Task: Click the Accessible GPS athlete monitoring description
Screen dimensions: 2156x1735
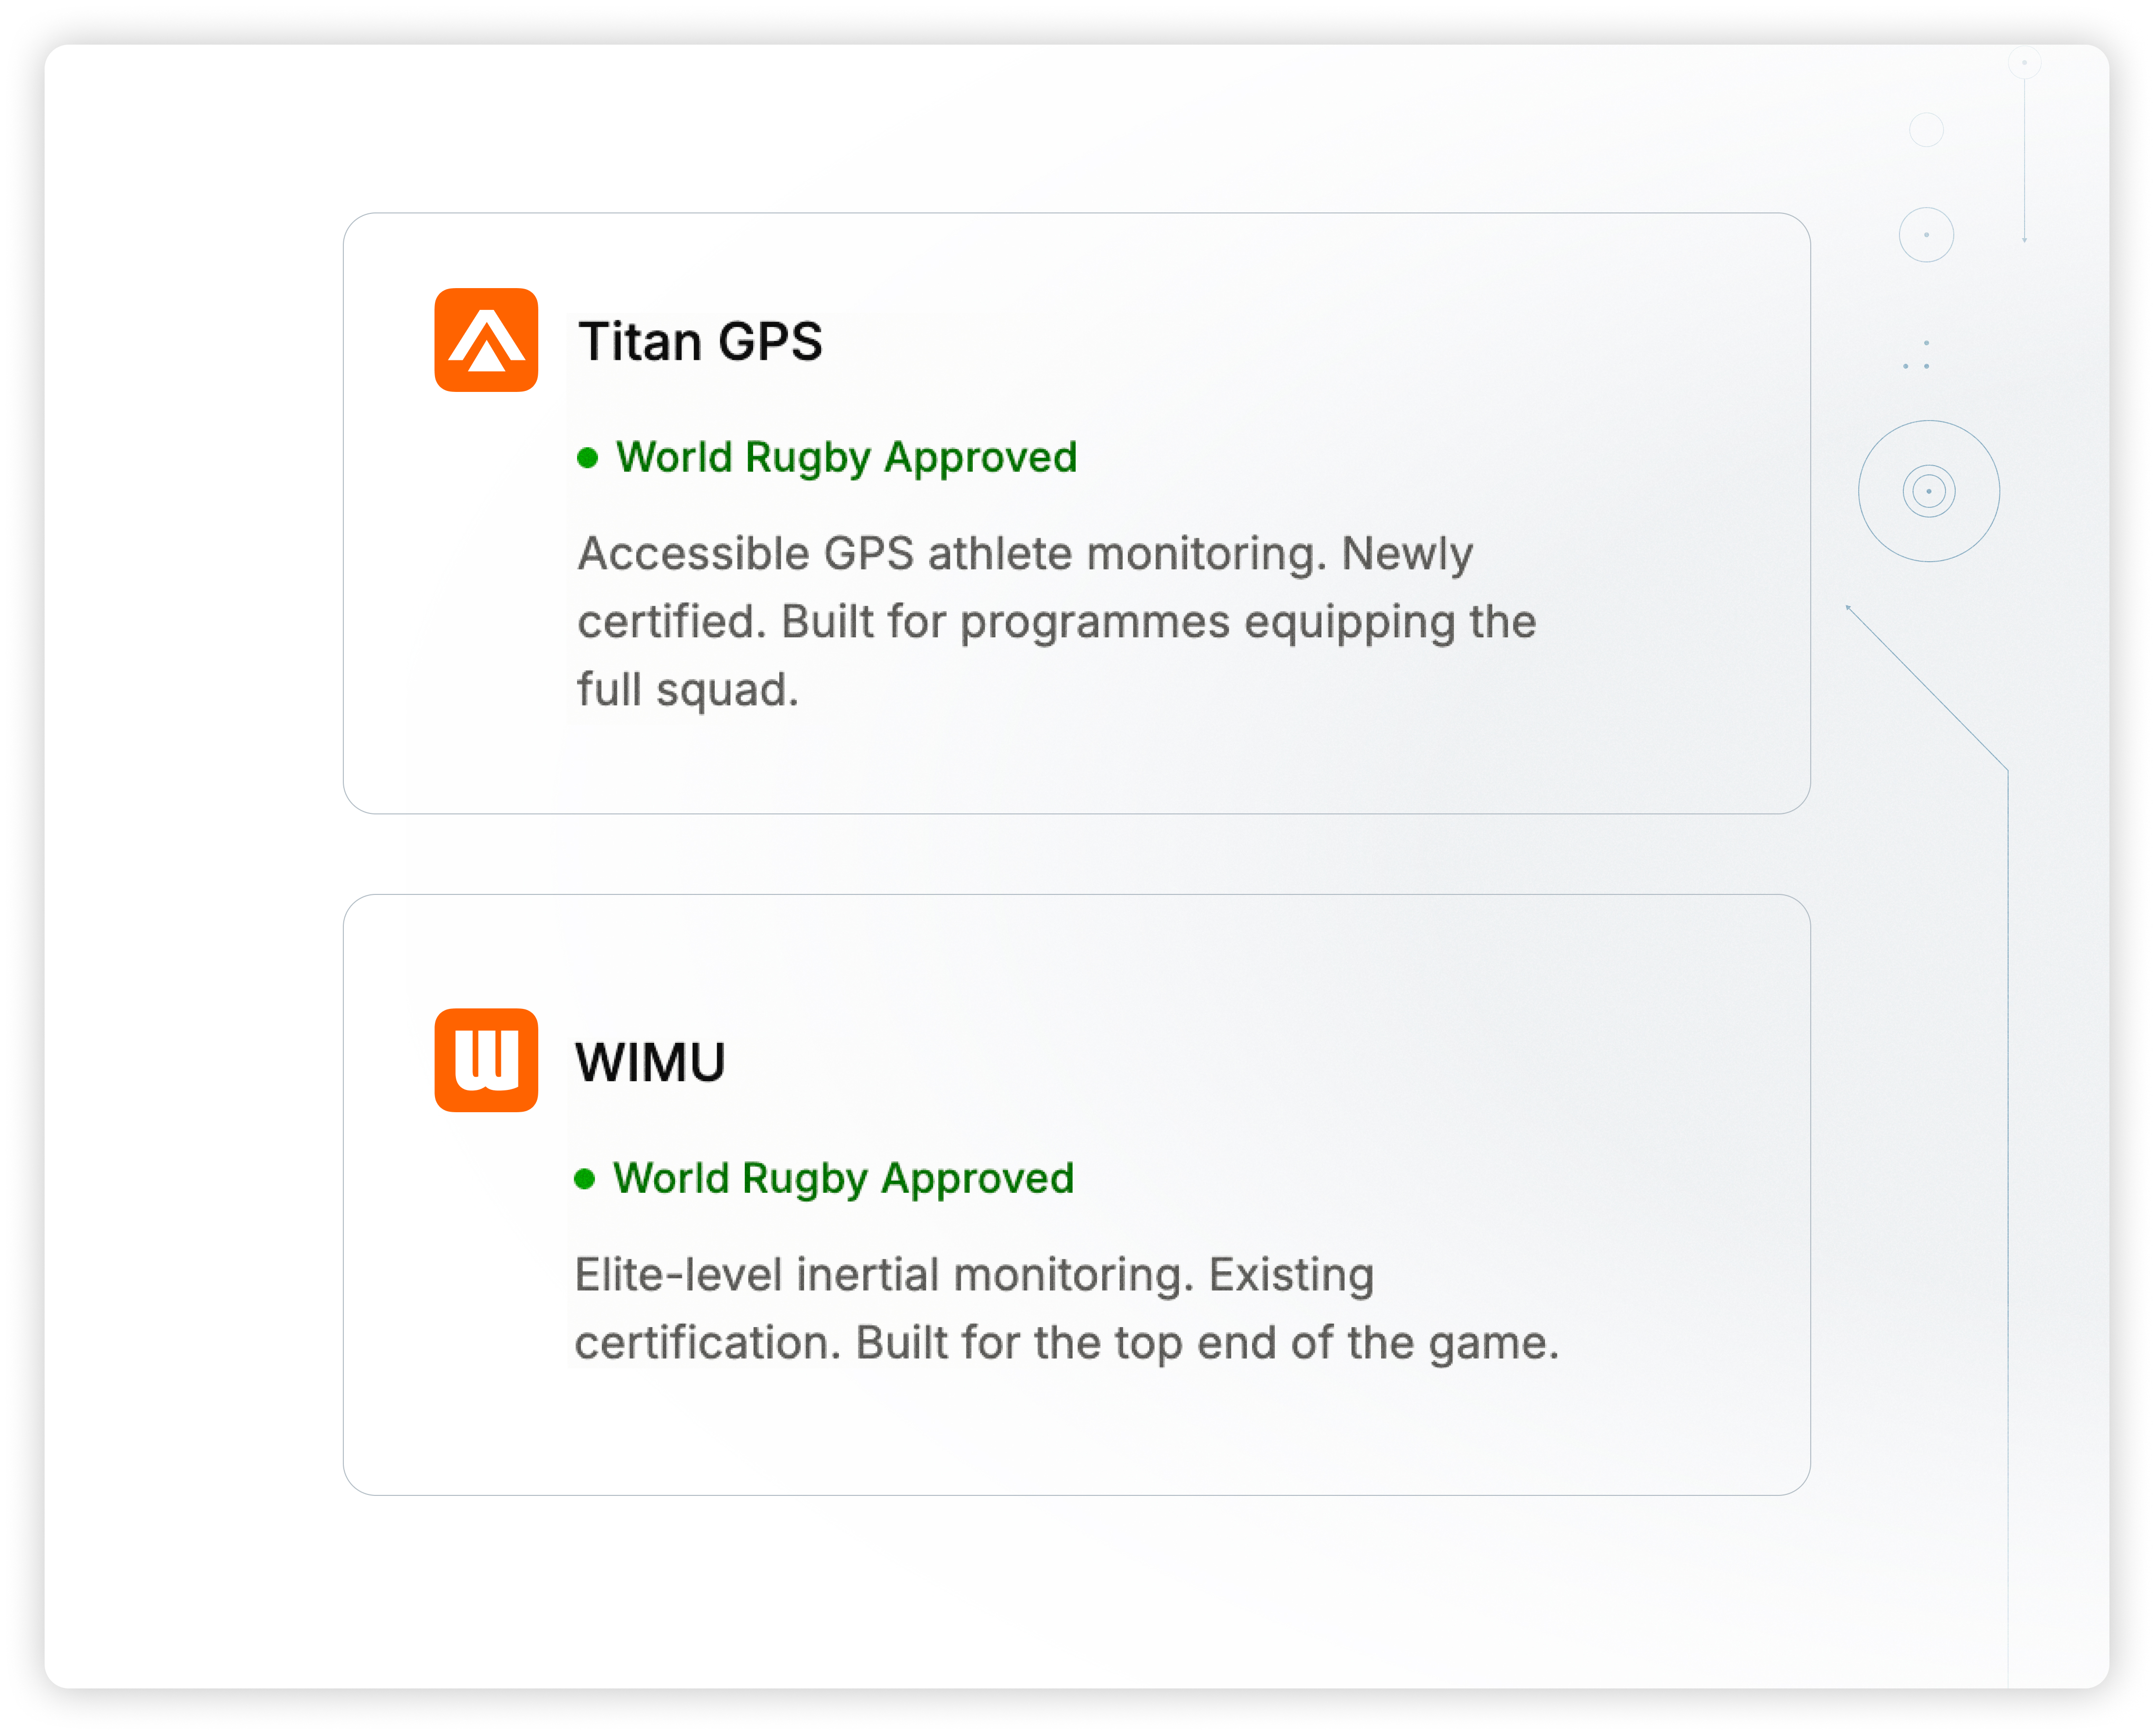Action: click(x=1057, y=622)
